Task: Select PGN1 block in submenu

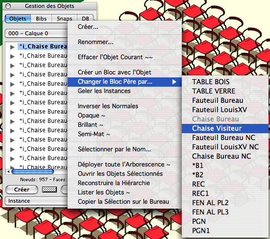Action: pos(225,231)
